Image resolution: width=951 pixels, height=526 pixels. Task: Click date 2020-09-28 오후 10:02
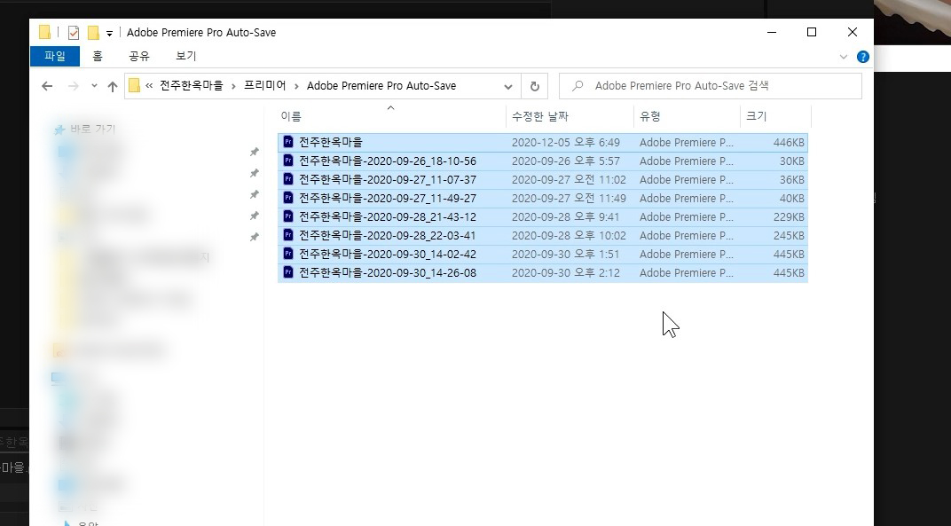point(569,235)
